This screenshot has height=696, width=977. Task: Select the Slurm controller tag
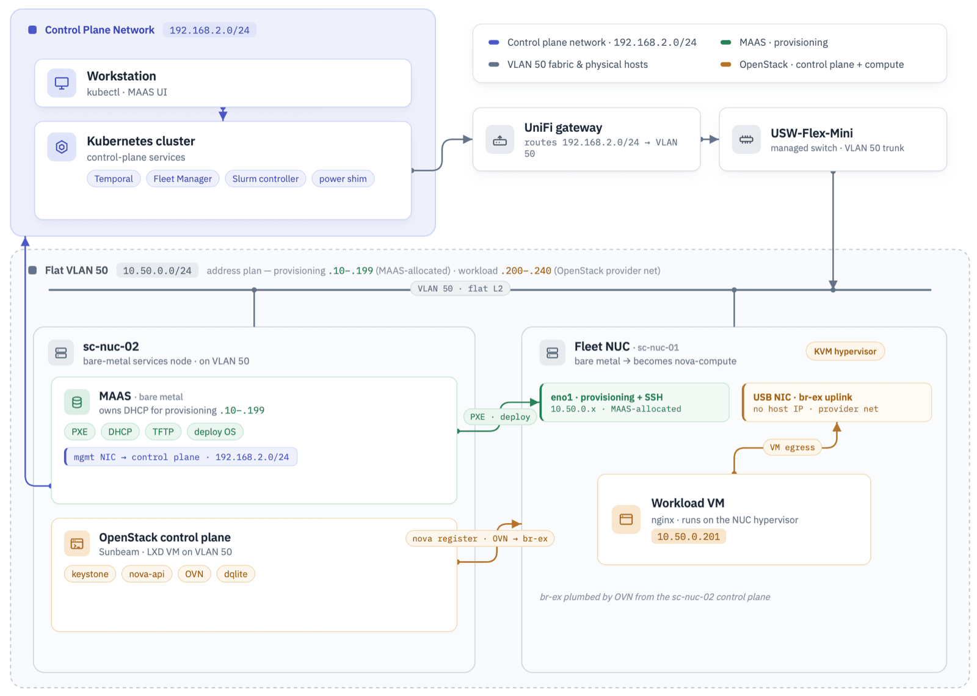click(x=266, y=179)
